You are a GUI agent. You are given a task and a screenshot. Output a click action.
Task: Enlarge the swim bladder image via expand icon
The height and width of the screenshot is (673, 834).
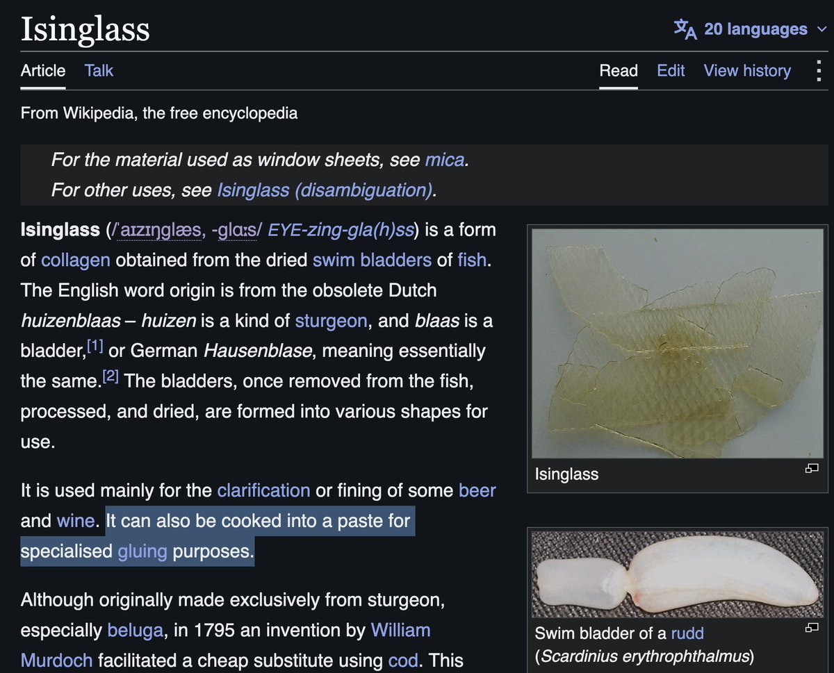tap(812, 628)
